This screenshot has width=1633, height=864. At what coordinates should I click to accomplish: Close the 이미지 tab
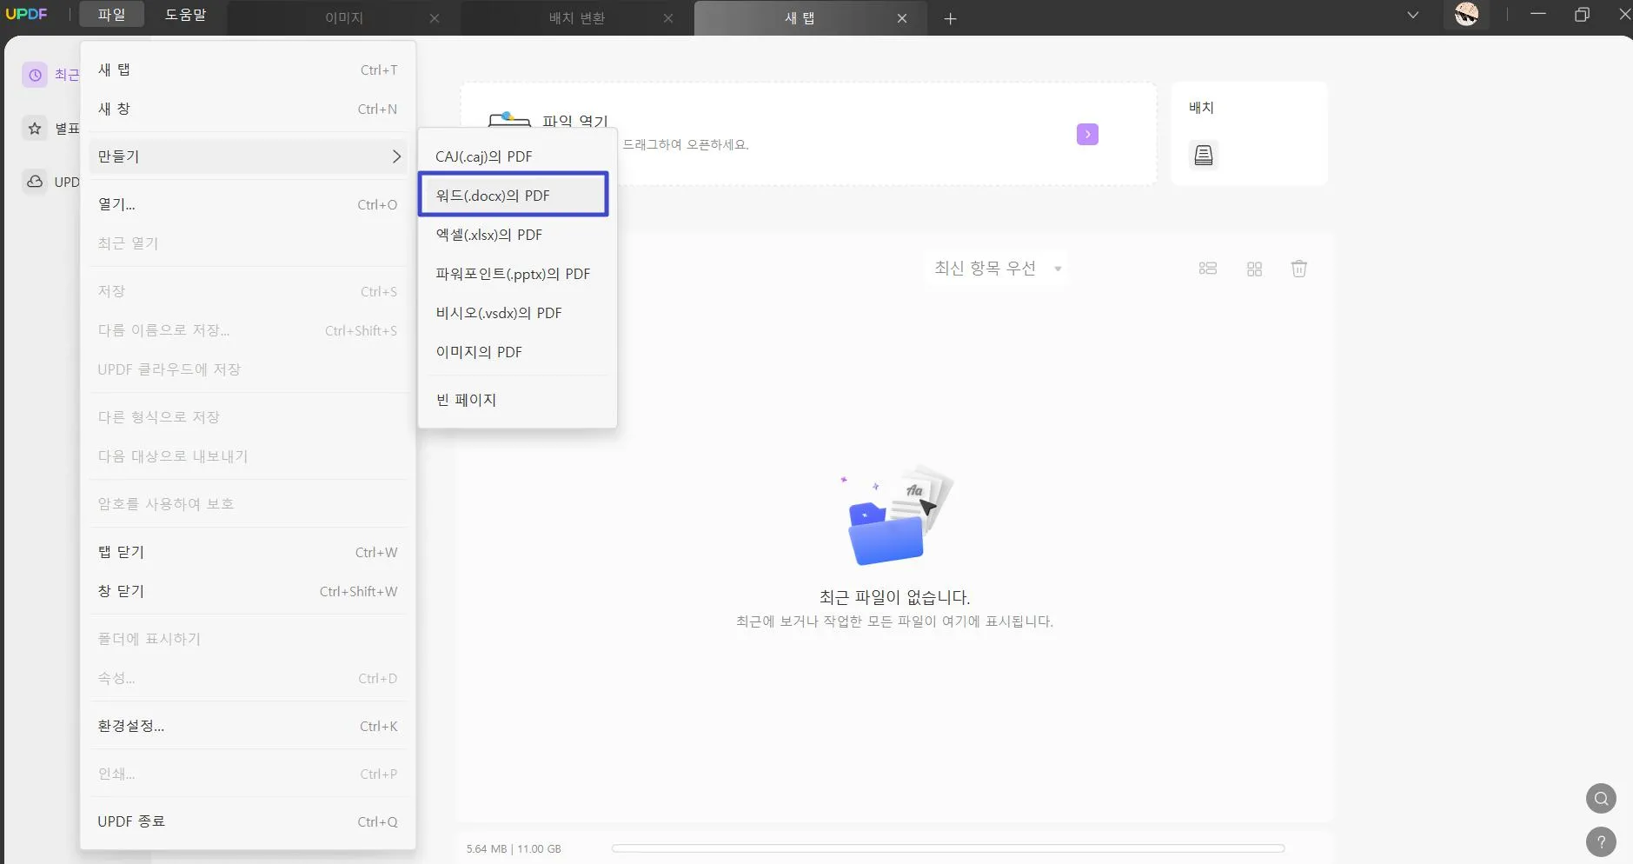pyautogui.click(x=435, y=18)
